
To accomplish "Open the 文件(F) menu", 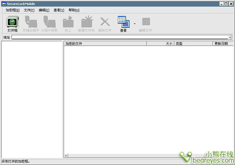I will (29, 10).
